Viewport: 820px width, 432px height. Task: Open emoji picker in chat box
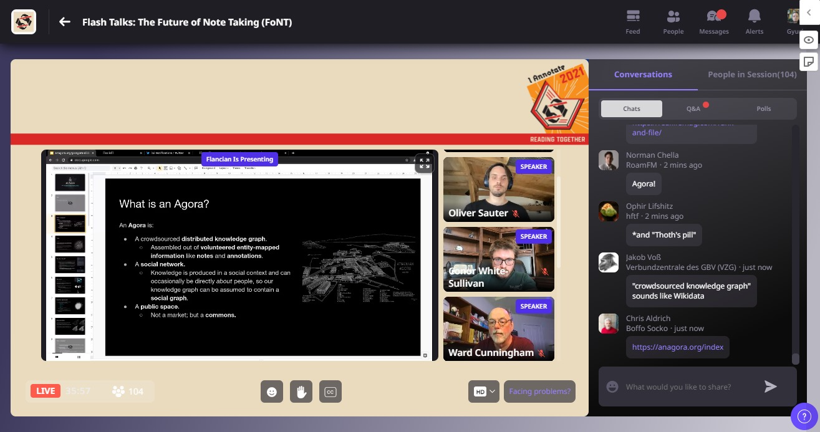[x=612, y=386]
